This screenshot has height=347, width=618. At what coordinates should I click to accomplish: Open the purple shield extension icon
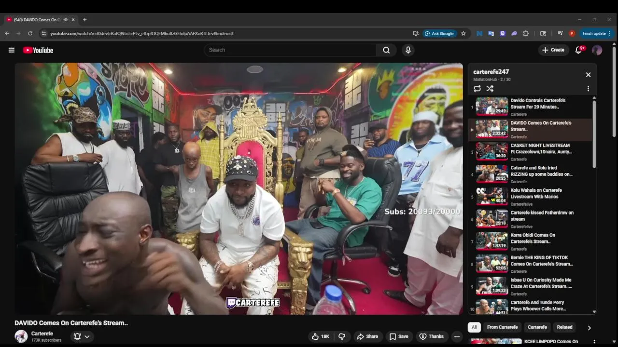(503, 33)
